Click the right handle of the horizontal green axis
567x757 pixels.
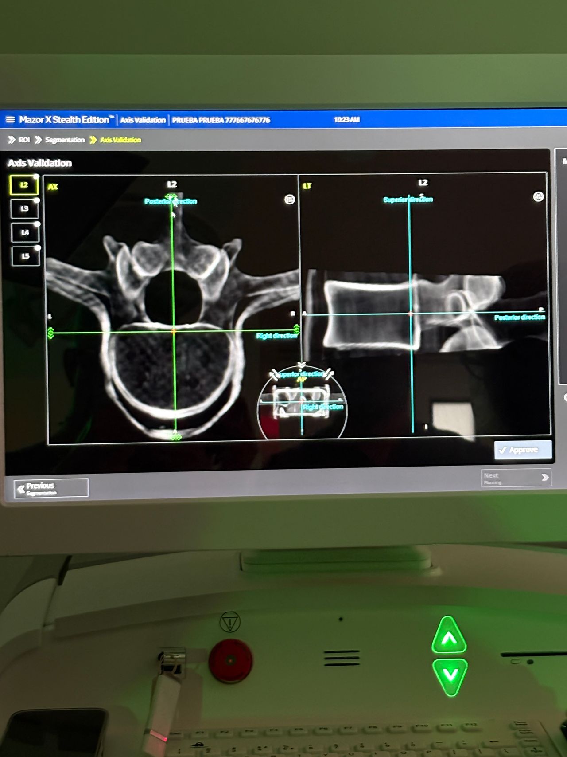(x=296, y=329)
